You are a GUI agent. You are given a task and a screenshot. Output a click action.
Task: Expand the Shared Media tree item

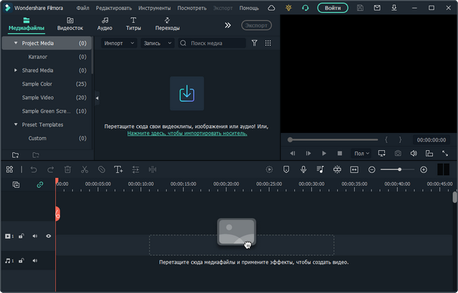[16, 70]
